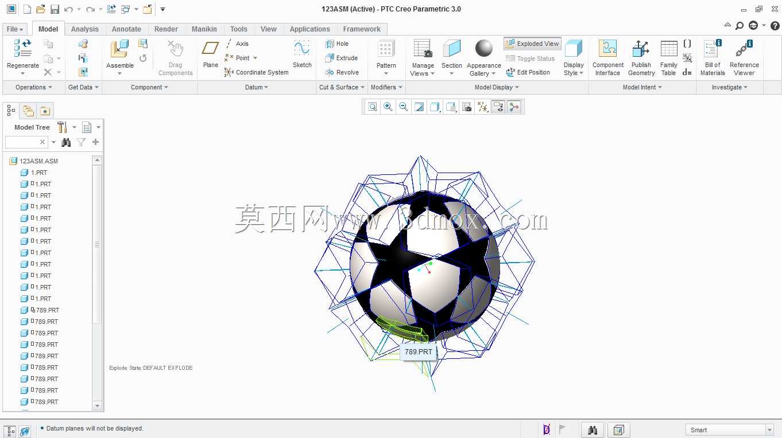
Task: Open the Sketch tool
Action: [302, 54]
